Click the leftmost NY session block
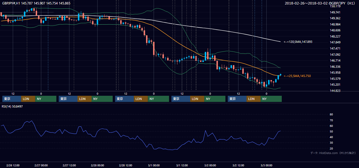Image resolution: width=359 pixels, height=168 pixels. tap(46, 99)
